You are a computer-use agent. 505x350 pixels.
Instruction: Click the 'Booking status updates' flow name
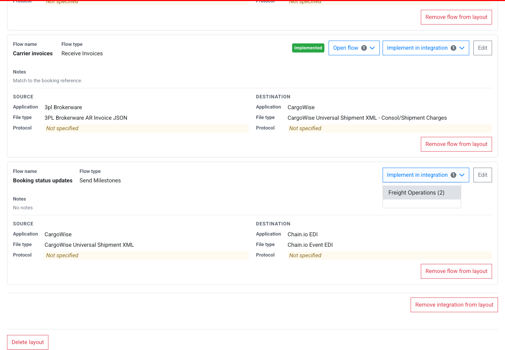coord(43,181)
